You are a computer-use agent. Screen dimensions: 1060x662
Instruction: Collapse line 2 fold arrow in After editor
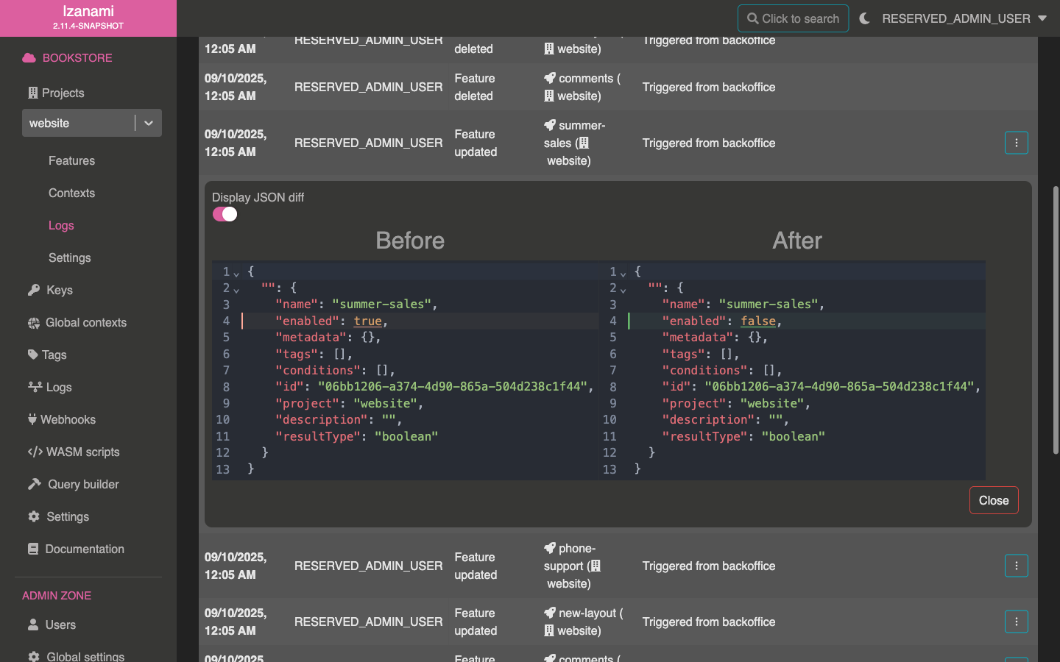pos(623,289)
